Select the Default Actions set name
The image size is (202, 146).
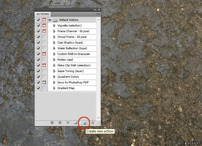69,20
